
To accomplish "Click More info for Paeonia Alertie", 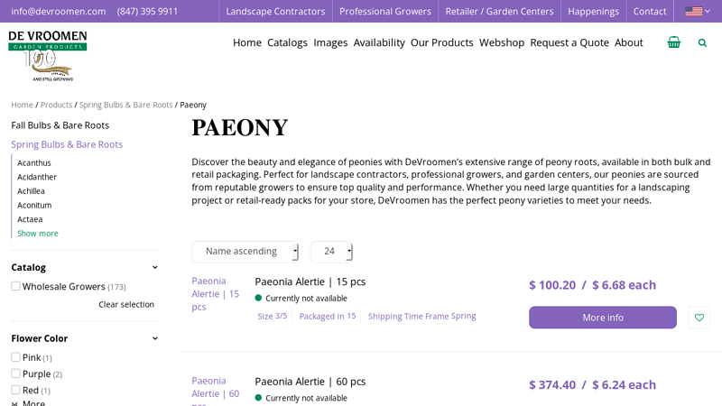I will (x=602, y=318).
